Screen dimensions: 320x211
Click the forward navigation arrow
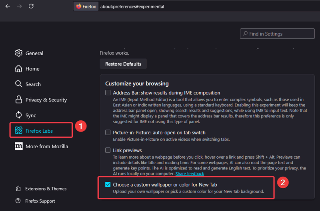[19, 6]
